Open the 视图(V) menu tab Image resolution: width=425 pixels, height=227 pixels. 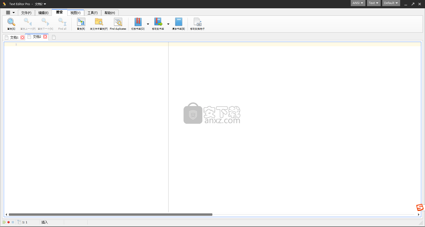[76, 13]
